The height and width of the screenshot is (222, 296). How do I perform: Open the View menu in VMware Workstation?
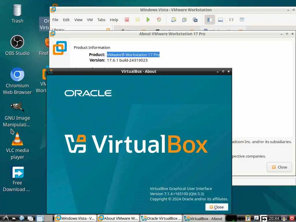(x=78, y=20)
